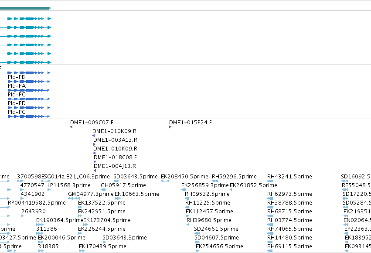
Task: Select EST label 2643930
Action: tap(34, 212)
